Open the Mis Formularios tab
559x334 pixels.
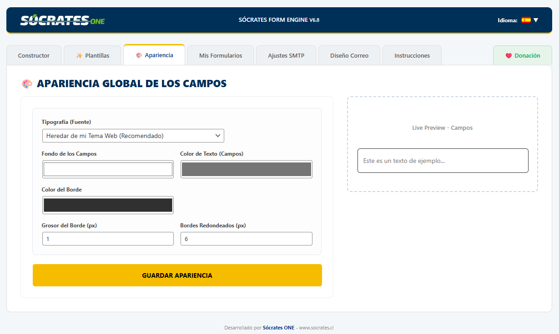(221, 55)
